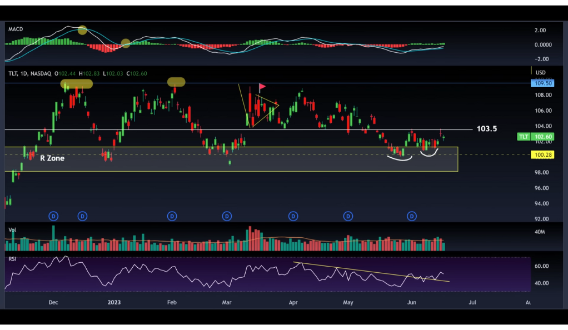Select the 103.5 text annotation

tap(487, 128)
